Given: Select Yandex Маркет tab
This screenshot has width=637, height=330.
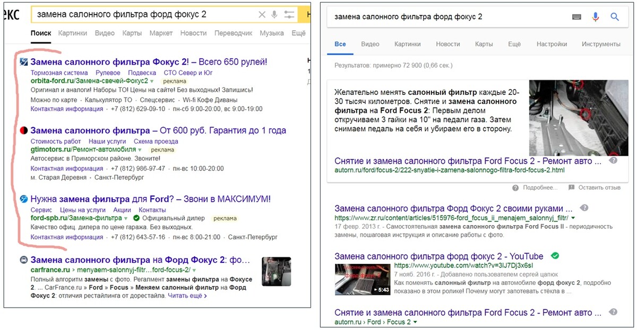Looking at the screenshot, I should coord(161,33).
